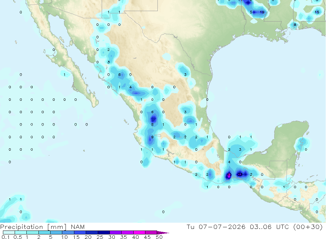Image resolution: width=326 pixels, height=239 pixels.
Task: Click the 5–10 mm legend color swatch
Action: click(56, 232)
